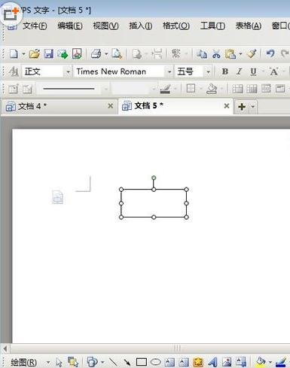
Task: Click the horizontal scrollbar thumb
Action: point(177,348)
